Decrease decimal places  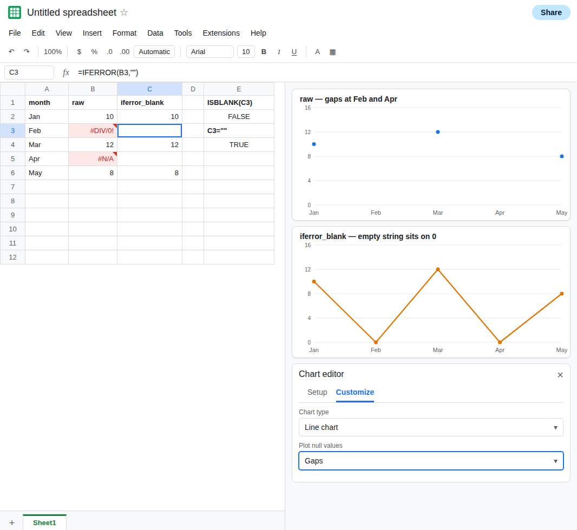pyautogui.click(x=109, y=52)
